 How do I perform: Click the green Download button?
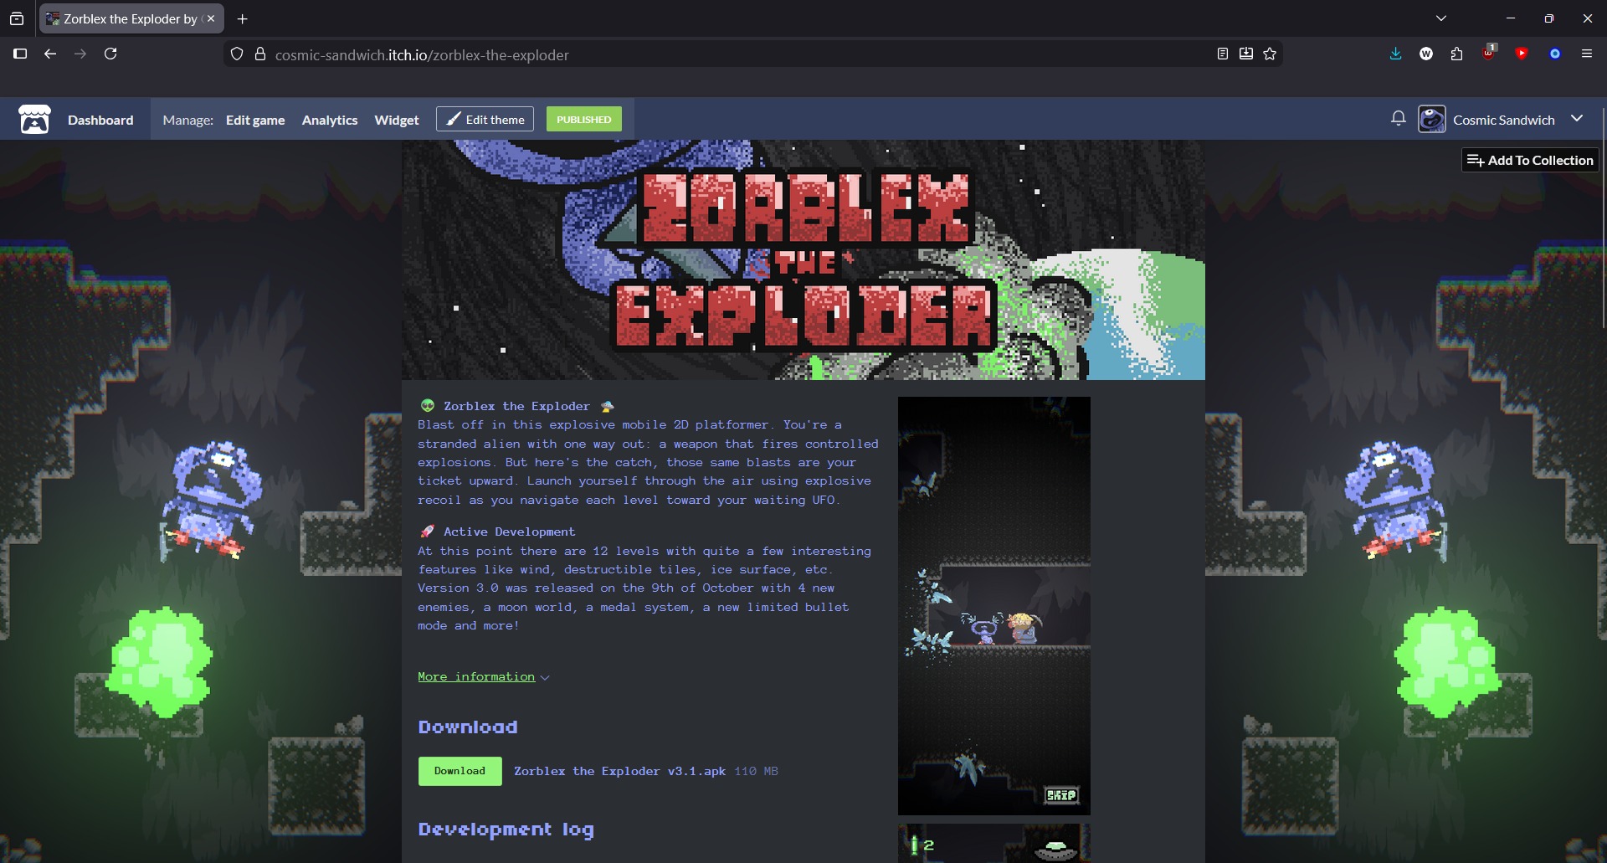point(460,771)
